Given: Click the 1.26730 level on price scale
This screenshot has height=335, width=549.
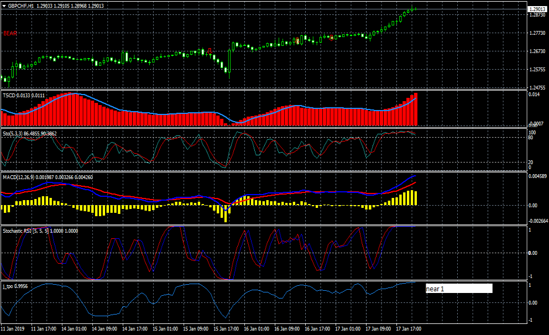Looking at the screenshot, I should click(x=536, y=51).
